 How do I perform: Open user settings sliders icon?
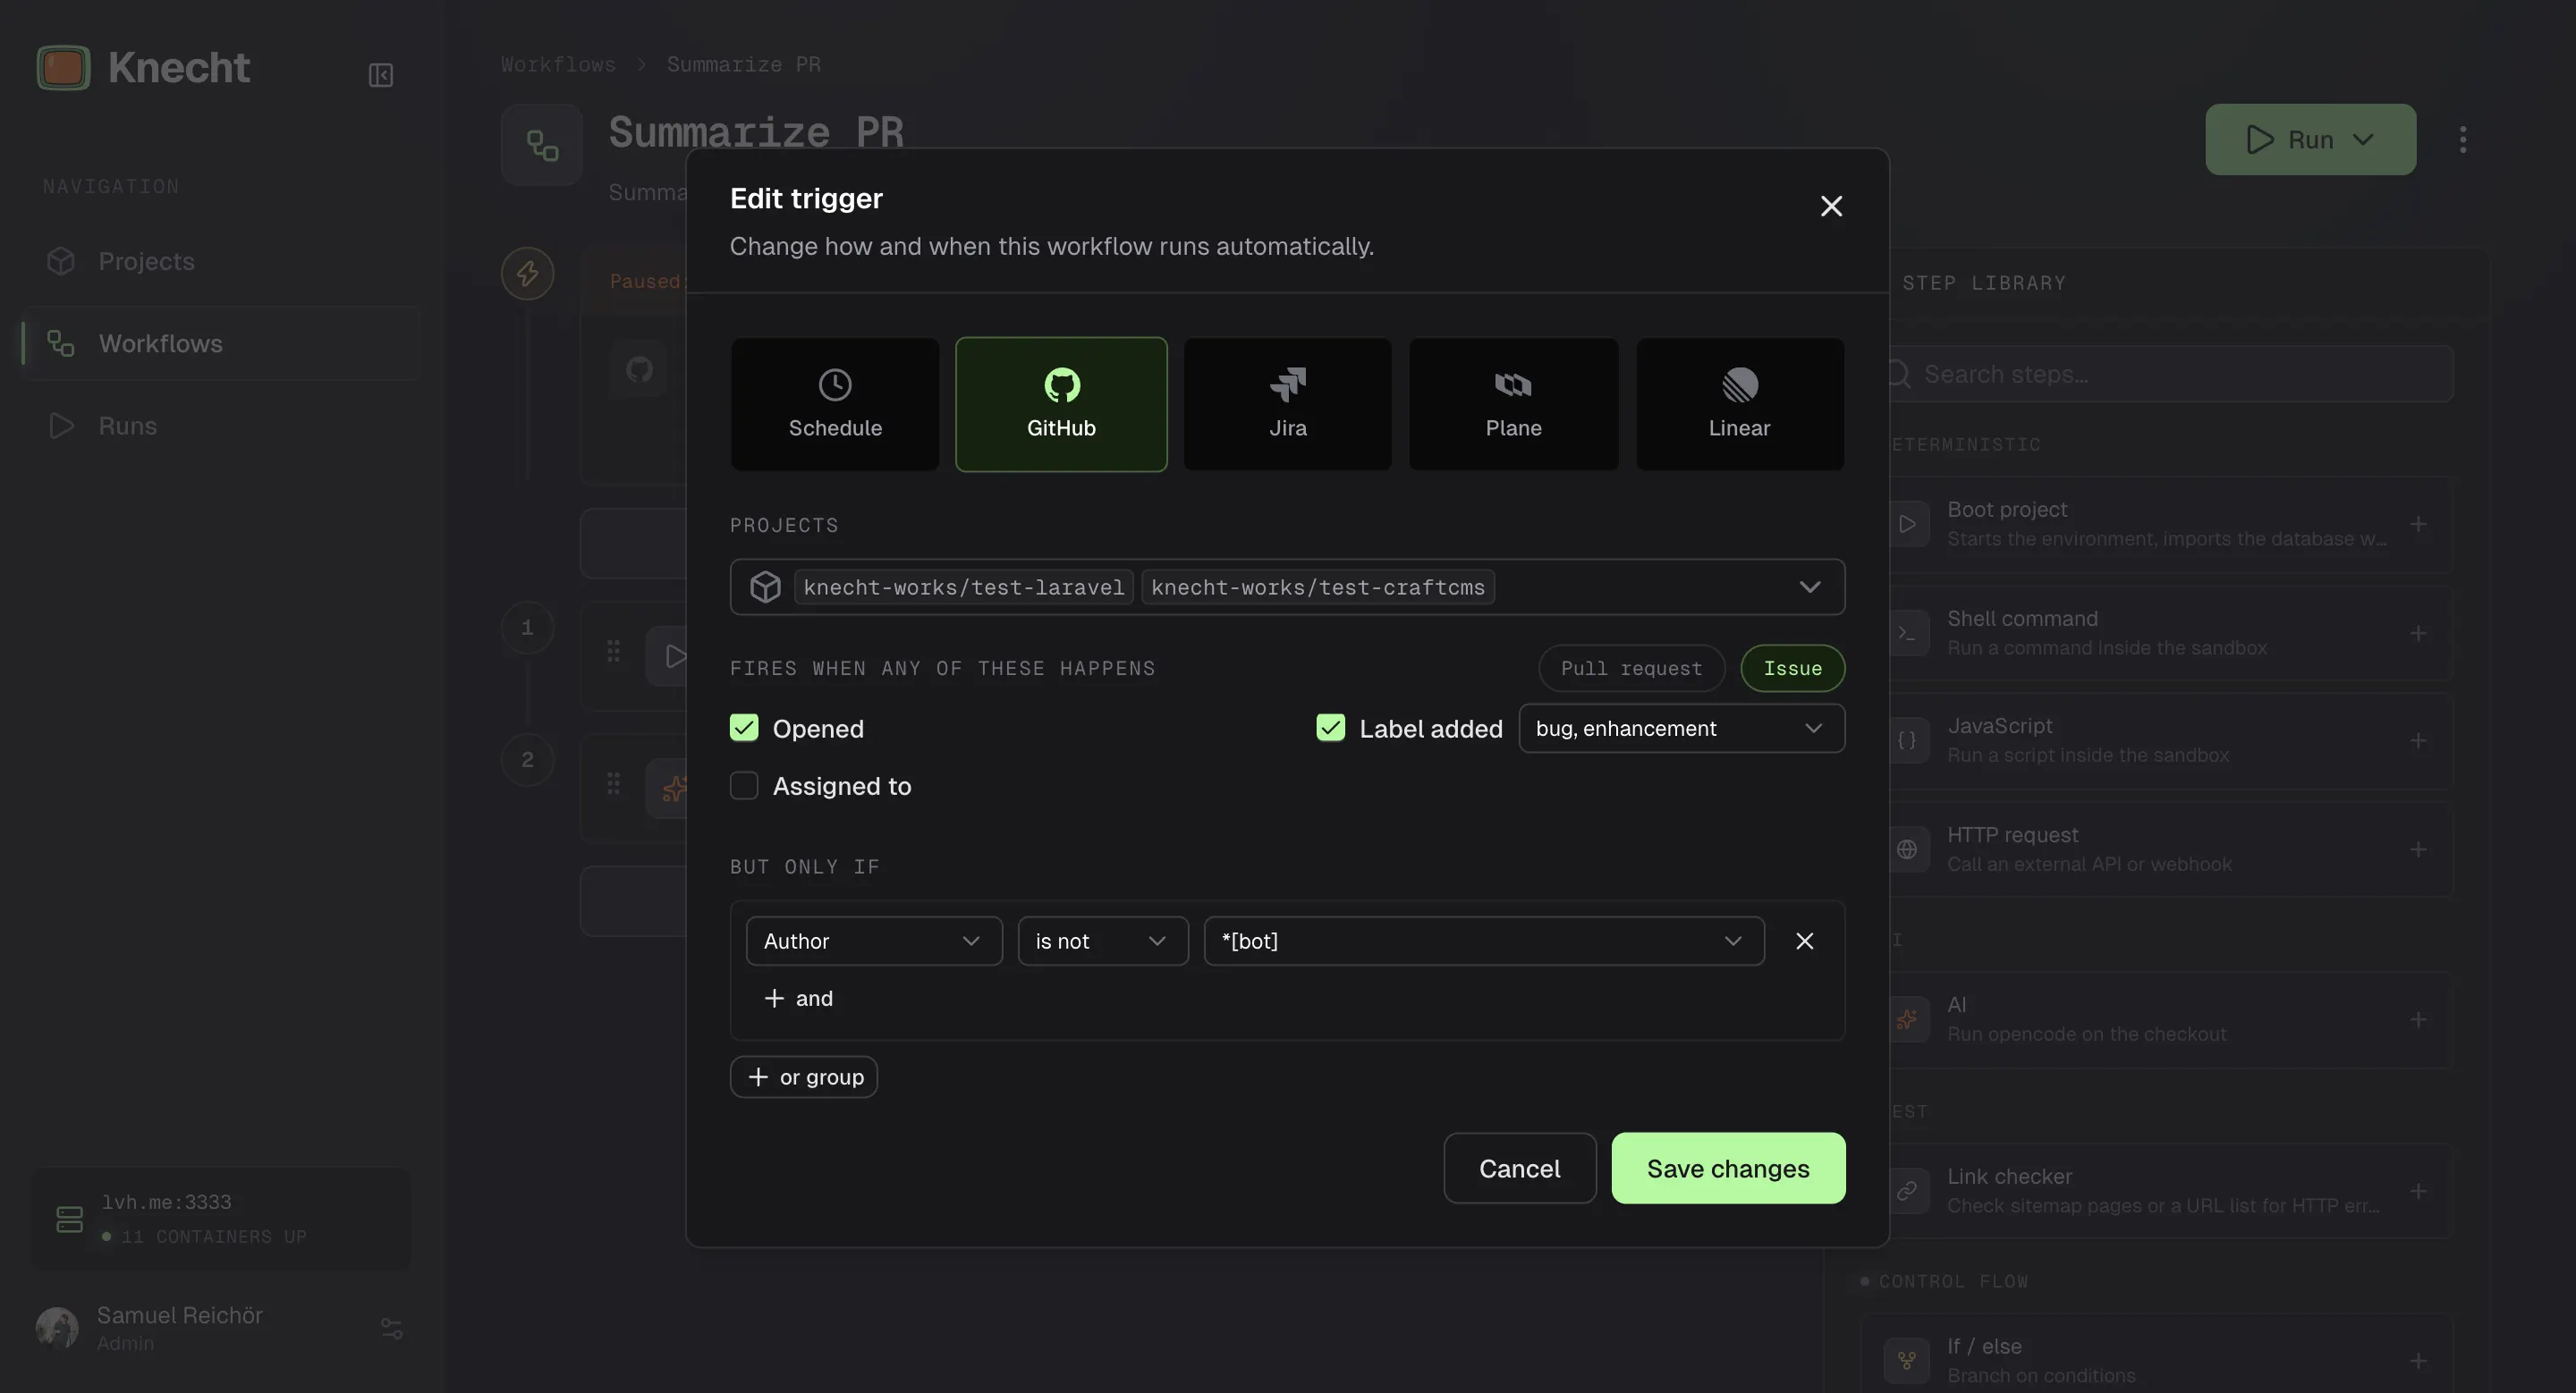(391, 1328)
